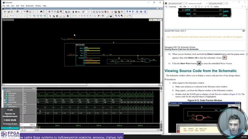Click the run length stepper arrows
The image size is (248, 139).
pyautogui.click(x=94, y=12)
